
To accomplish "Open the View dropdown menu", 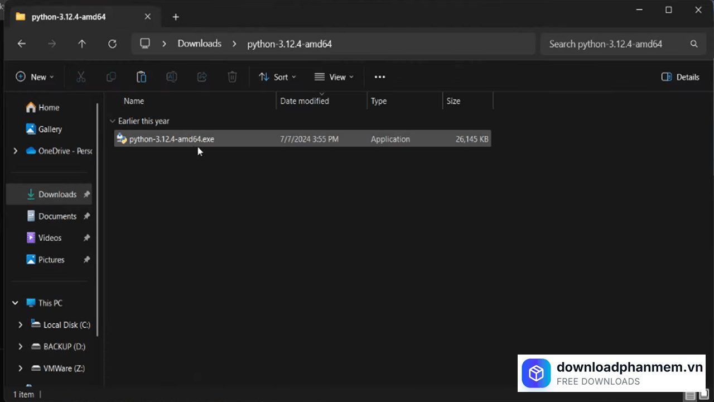I will 334,77.
